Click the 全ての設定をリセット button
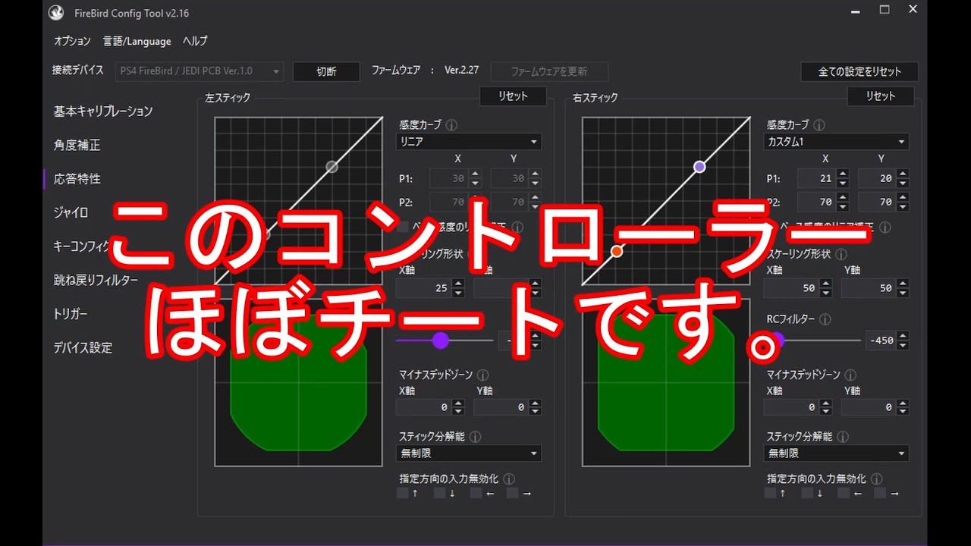The image size is (971, 546). 859,71
